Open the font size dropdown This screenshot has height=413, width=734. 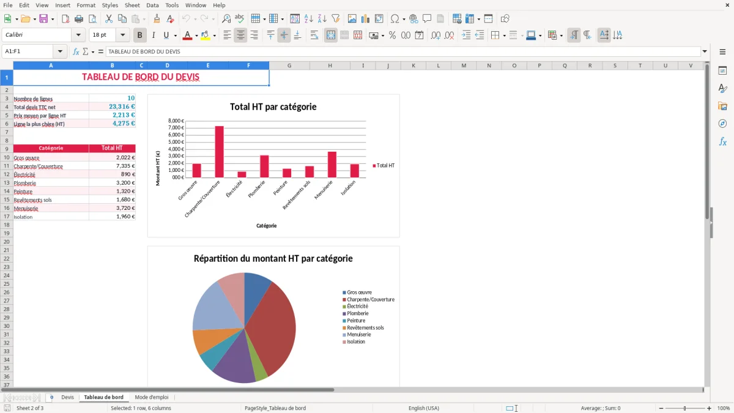pyautogui.click(x=123, y=35)
